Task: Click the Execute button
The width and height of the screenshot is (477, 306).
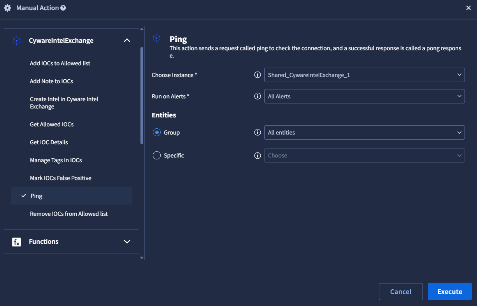Action: coord(450,292)
